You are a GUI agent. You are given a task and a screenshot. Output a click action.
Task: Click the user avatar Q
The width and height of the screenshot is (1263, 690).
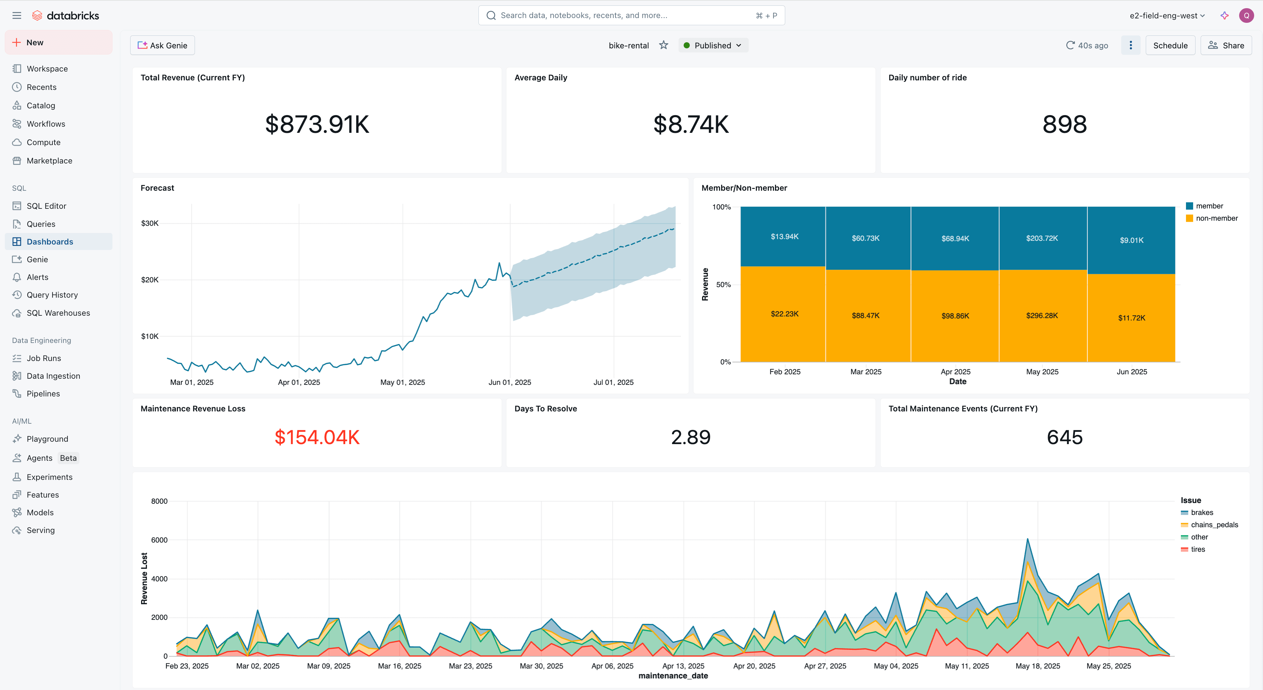1246,15
